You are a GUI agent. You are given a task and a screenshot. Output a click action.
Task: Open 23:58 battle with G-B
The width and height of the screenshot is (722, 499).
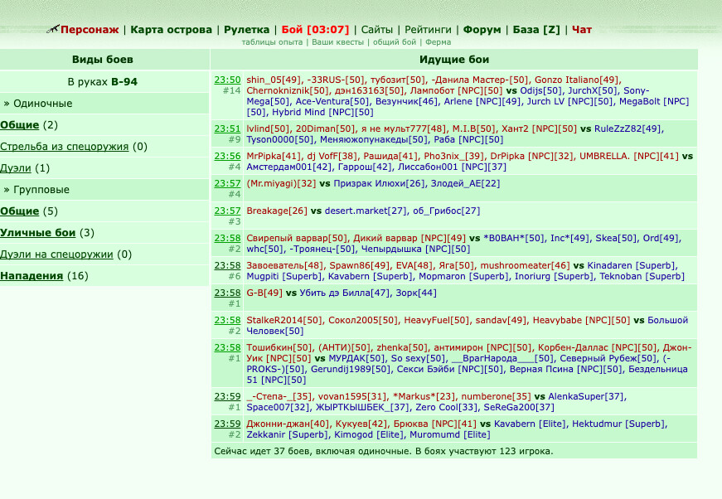(x=227, y=293)
